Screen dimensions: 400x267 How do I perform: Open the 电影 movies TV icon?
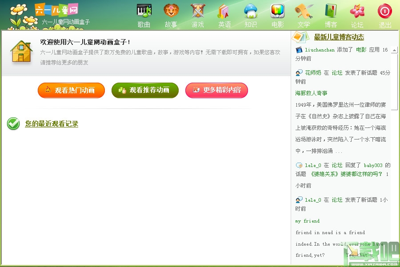pyautogui.click(x=277, y=11)
